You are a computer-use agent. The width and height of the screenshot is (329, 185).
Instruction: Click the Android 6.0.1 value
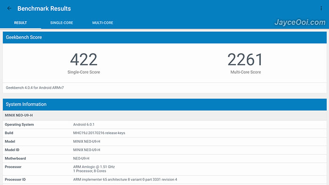click(x=84, y=124)
